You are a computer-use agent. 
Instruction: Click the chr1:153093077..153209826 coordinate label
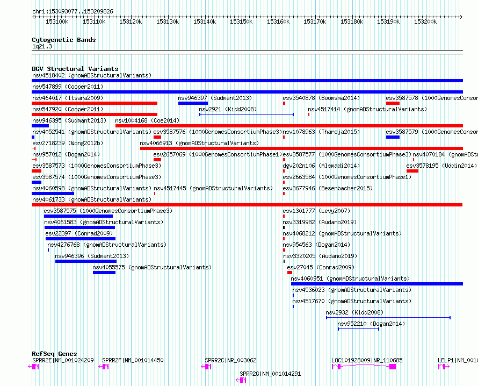(x=73, y=11)
